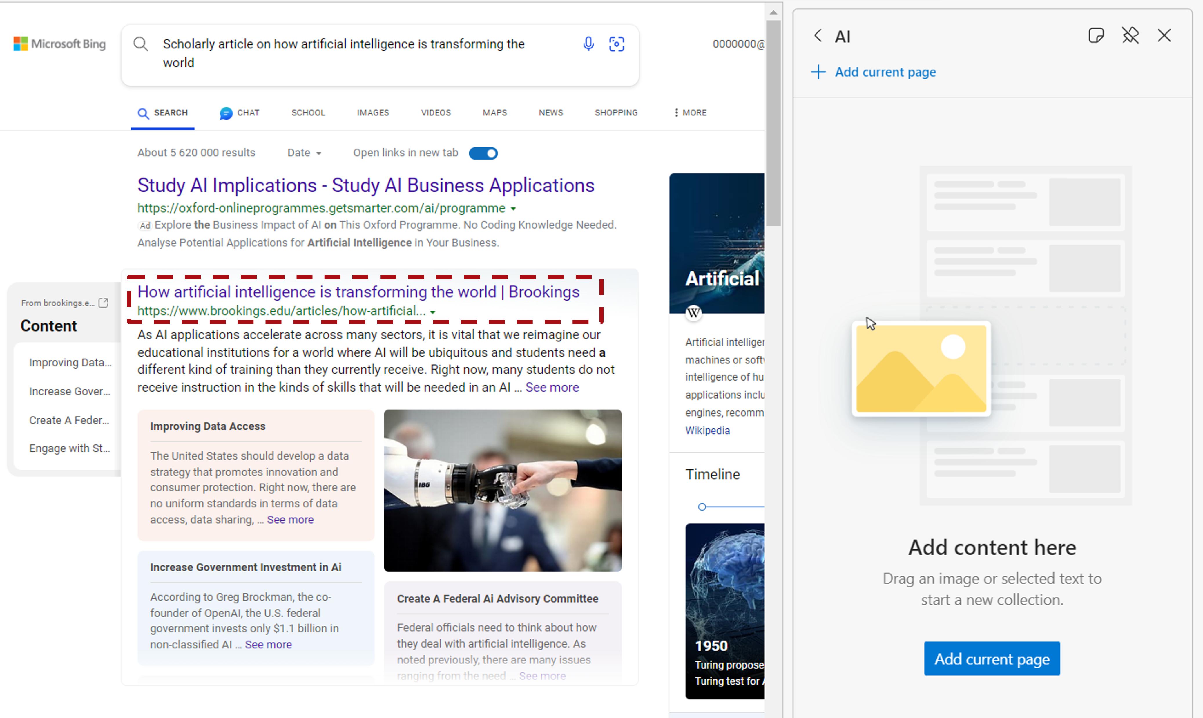Open the robot handshake image
This screenshot has width=1203, height=718.
503,491
